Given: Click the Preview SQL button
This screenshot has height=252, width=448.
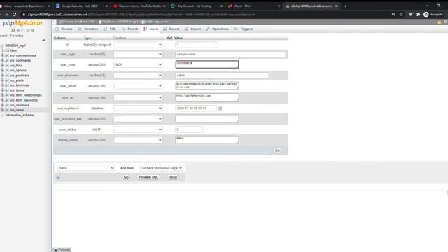Looking at the screenshot, I should tap(148, 177).
